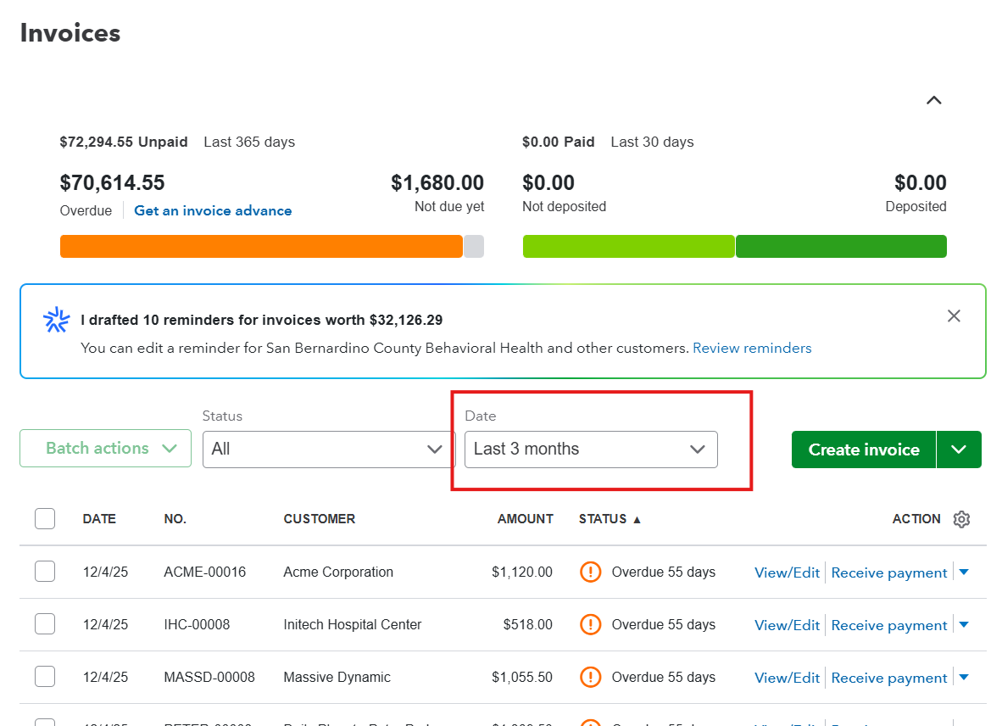1002x726 pixels.
Task: Expand the Date dropdown showing Last 3 months
Action: [591, 450]
